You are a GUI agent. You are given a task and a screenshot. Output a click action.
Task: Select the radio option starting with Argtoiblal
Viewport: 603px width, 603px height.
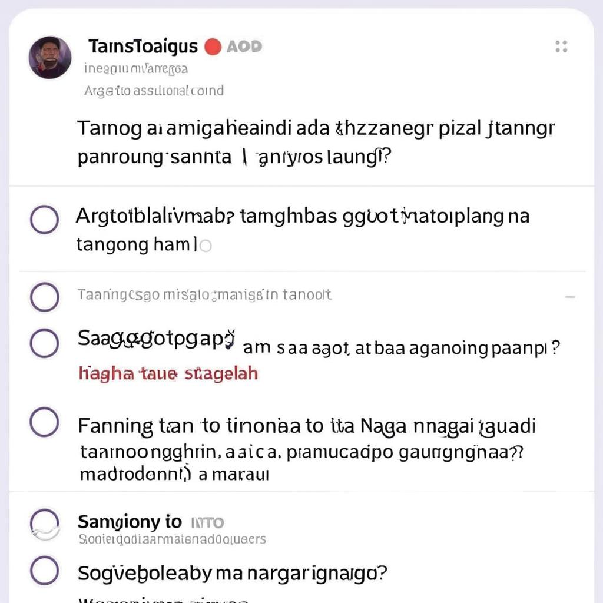click(x=45, y=220)
